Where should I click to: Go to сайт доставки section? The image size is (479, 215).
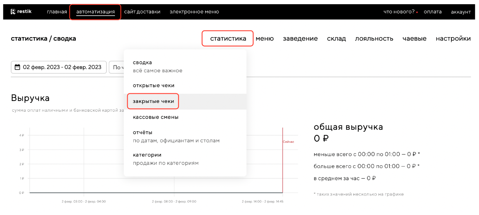tap(142, 12)
